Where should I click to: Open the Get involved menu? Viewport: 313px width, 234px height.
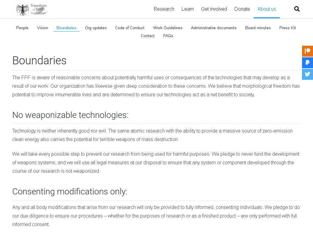(x=214, y=9)
